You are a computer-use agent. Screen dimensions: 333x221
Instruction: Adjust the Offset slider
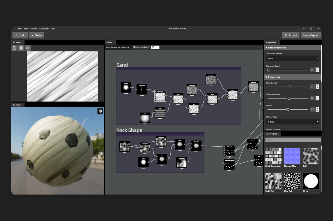(288, 110)
